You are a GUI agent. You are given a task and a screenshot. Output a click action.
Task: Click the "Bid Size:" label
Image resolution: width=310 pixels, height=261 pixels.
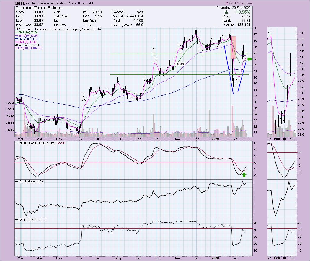point(60,25)
